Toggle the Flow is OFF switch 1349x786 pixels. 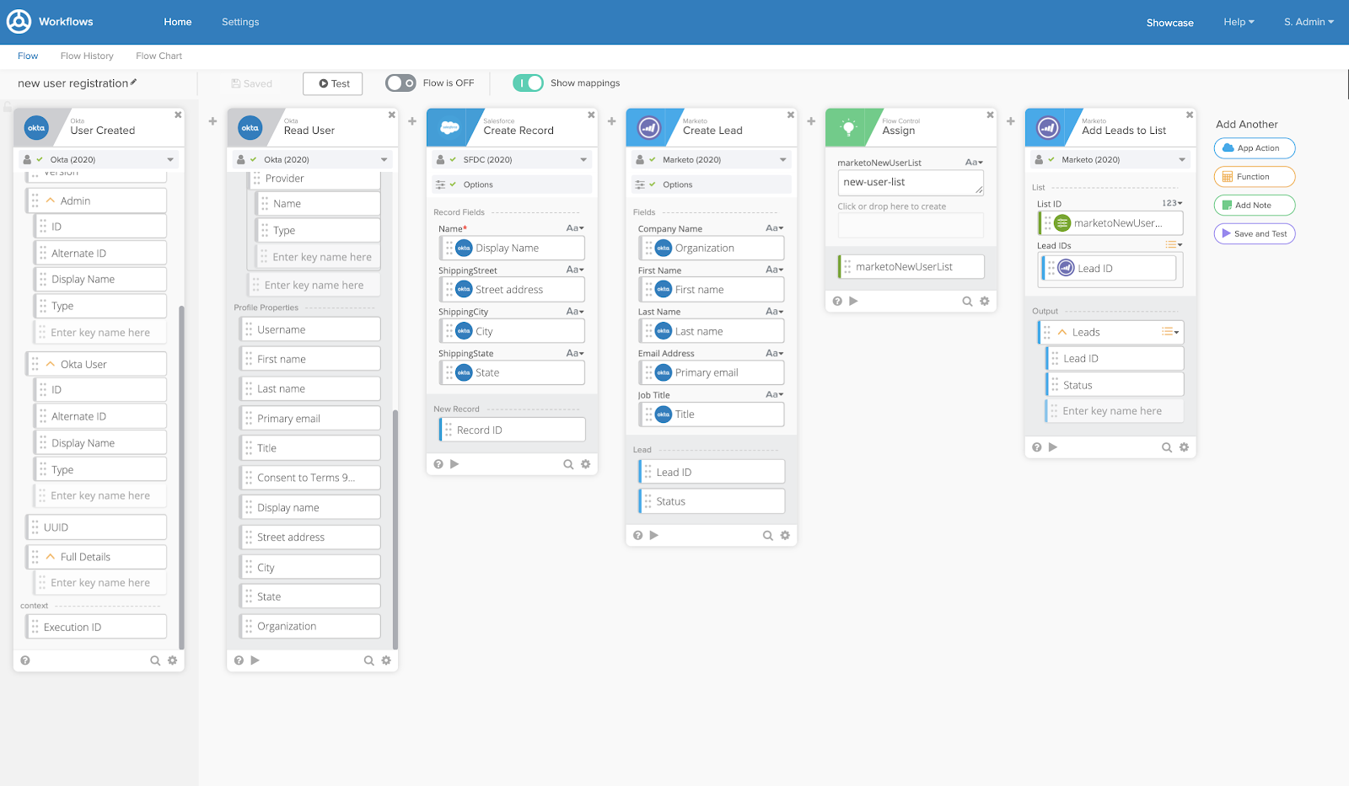pyautogui.click(x=400, y=83)
